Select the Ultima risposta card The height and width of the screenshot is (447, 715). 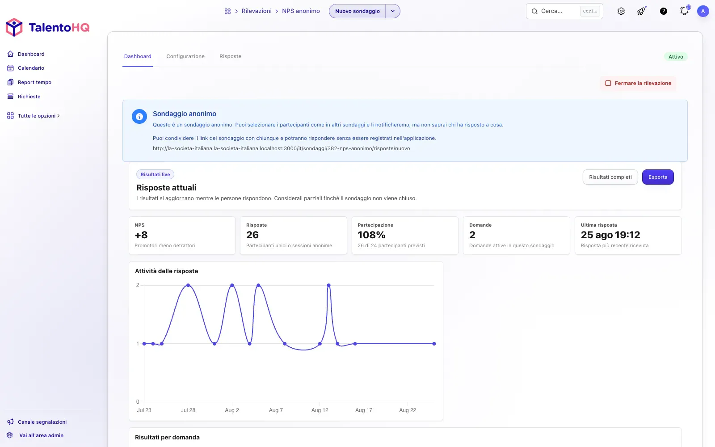(x=628, y=236)
